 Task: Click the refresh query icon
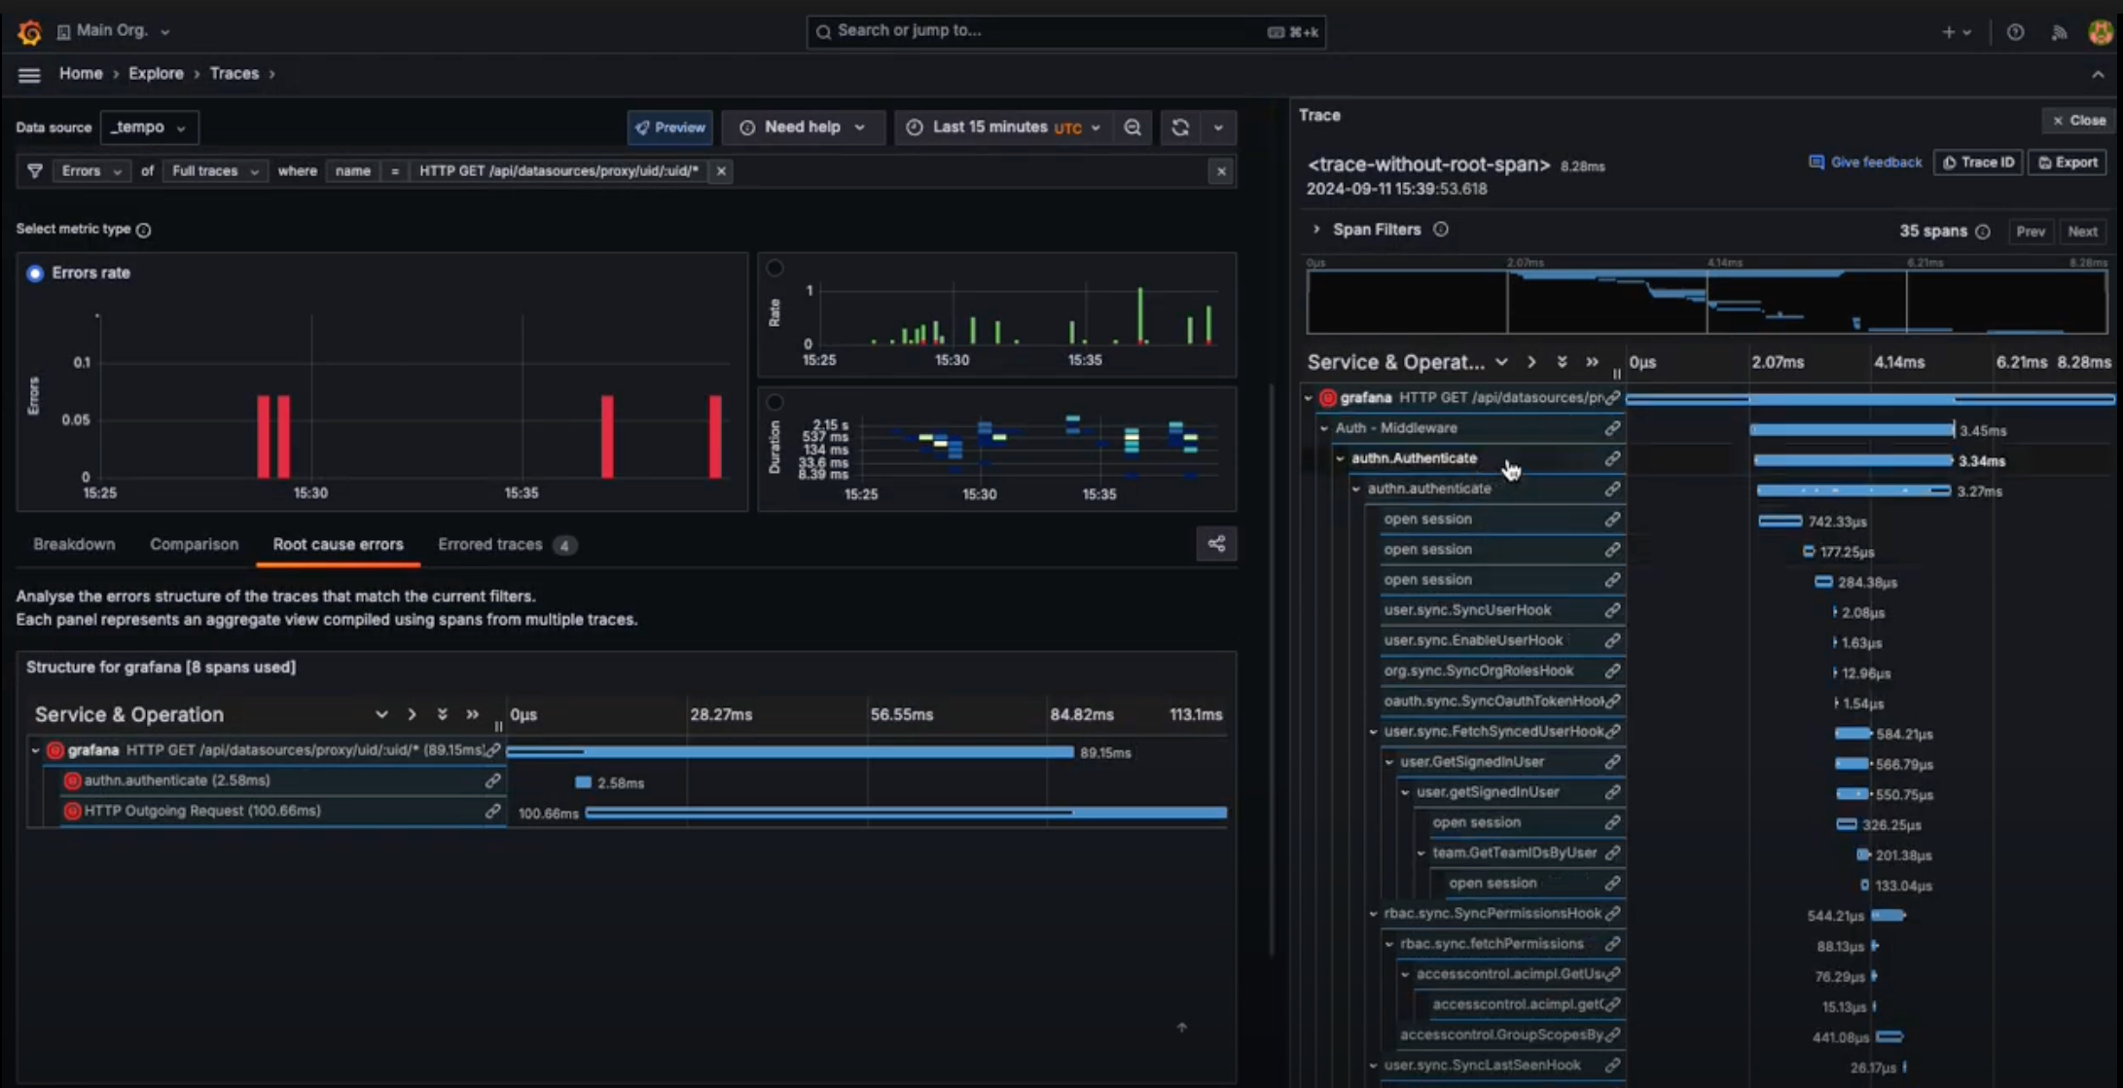1180,127
